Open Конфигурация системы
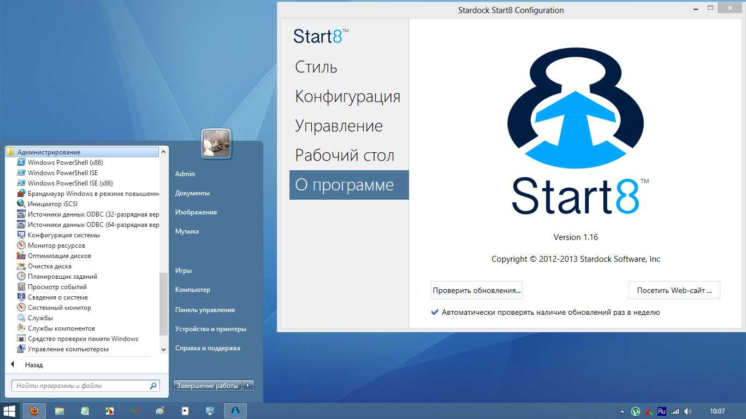The image size is (746, 419). click(58, 235)
